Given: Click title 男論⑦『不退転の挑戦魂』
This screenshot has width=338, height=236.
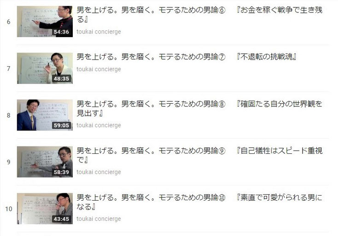Looking at the screenshot, I should 186,57.
